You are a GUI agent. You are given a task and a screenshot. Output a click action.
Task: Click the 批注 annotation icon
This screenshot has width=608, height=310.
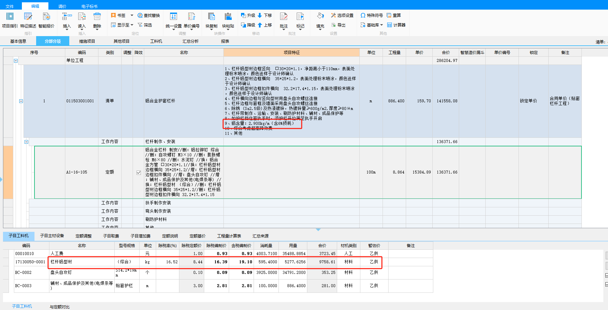(284, 17)
